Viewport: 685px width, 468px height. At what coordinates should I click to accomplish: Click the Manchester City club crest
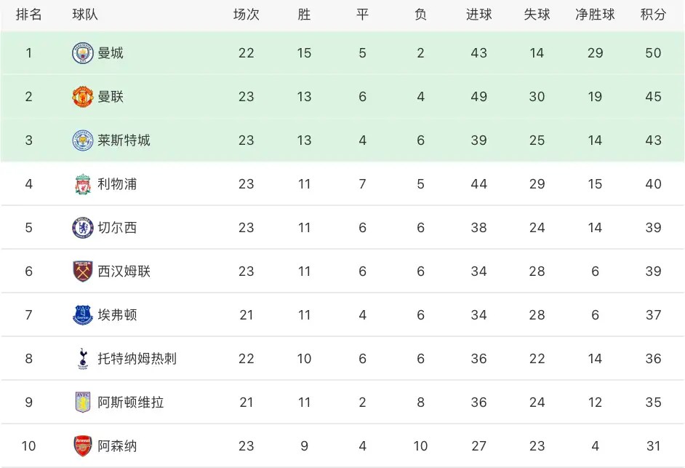pos(83,53)
